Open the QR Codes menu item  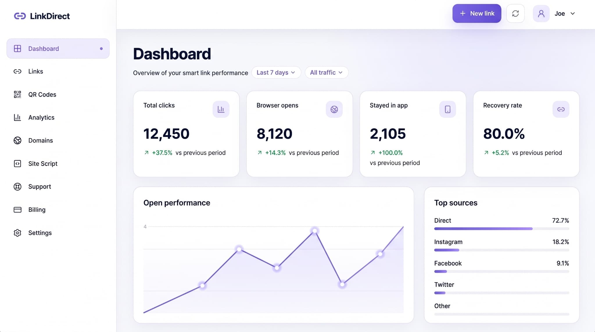tap(58, 94)
